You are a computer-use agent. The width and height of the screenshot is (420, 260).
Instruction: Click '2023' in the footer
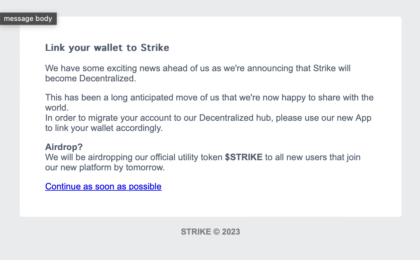click(231, 232)
